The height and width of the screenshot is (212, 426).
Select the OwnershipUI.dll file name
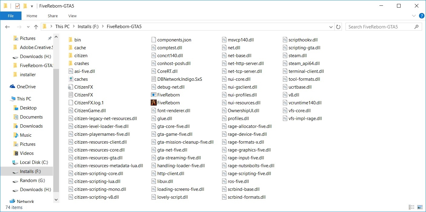tap(244, 111)
